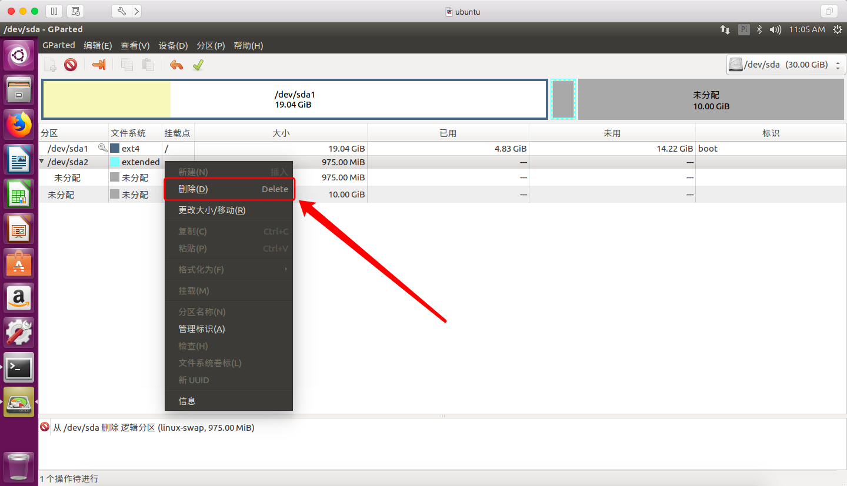The width and height of the screenshot is (847, 486).
Task: Open the system gear menu in top panel
Action: tap(837, 29)
